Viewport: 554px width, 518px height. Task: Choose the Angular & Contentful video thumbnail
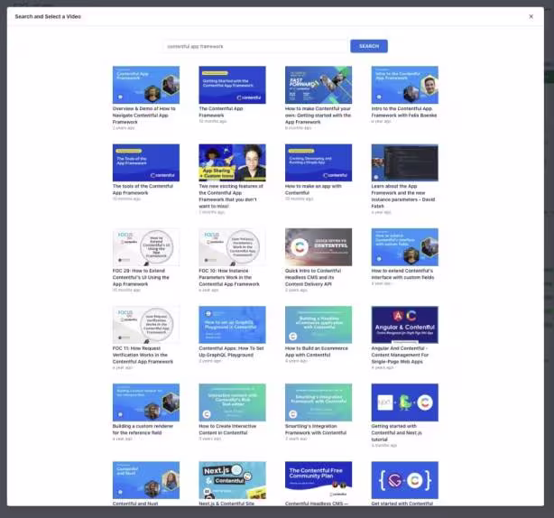(x=404, y=325)
